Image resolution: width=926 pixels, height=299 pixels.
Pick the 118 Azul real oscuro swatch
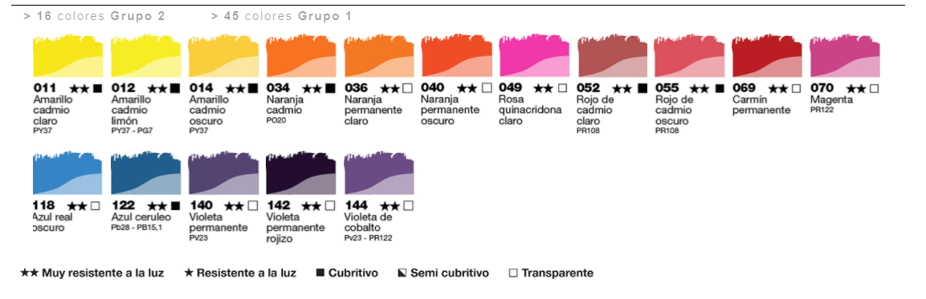[x=67, y=173]
